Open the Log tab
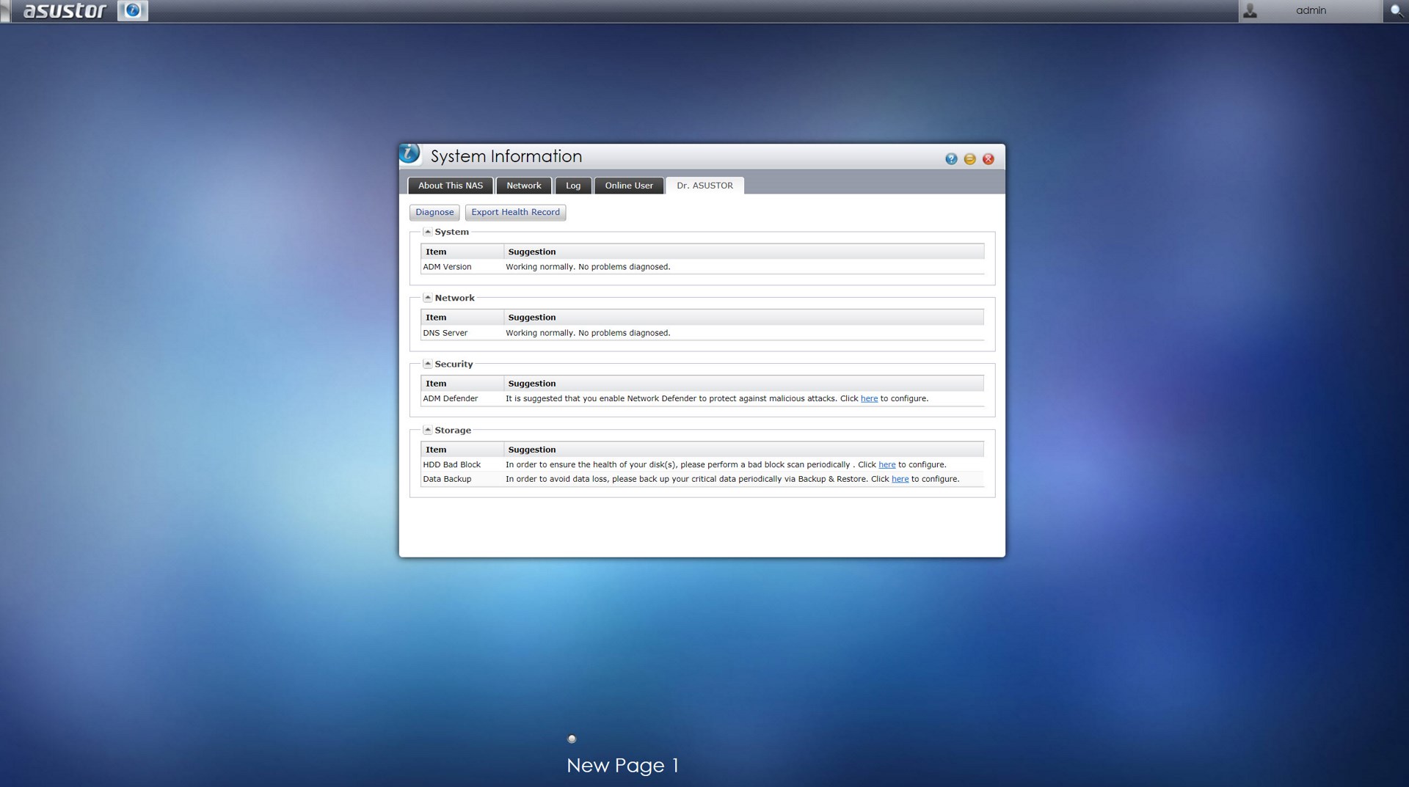Screen dimensions: 1409x787 [573, 186]
